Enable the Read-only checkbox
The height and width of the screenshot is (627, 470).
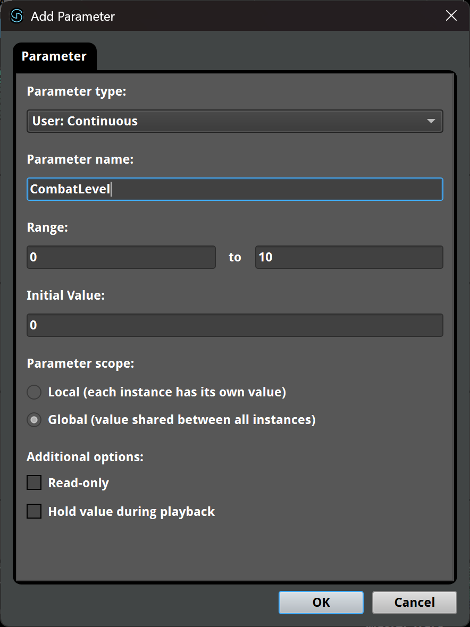tap(34, 482)
